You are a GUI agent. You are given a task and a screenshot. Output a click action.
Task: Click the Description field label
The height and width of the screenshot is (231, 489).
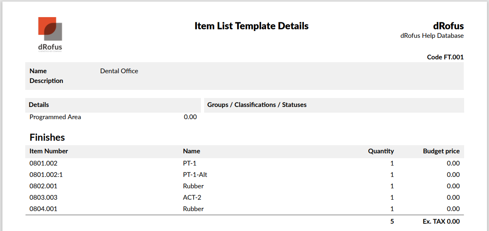click(x=46, y=81)
